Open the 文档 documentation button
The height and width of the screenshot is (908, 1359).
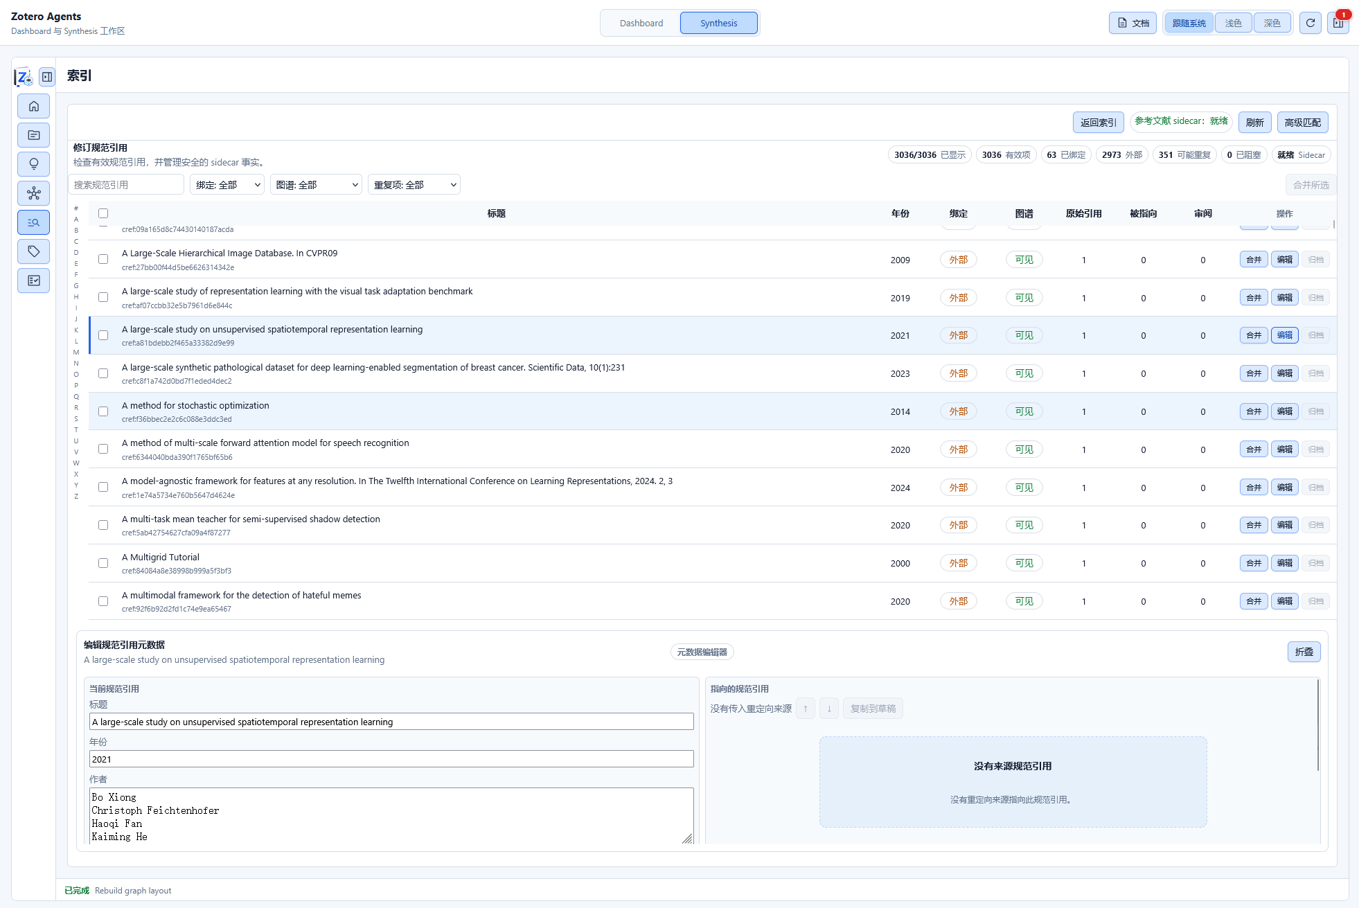tap(1132, 23)
